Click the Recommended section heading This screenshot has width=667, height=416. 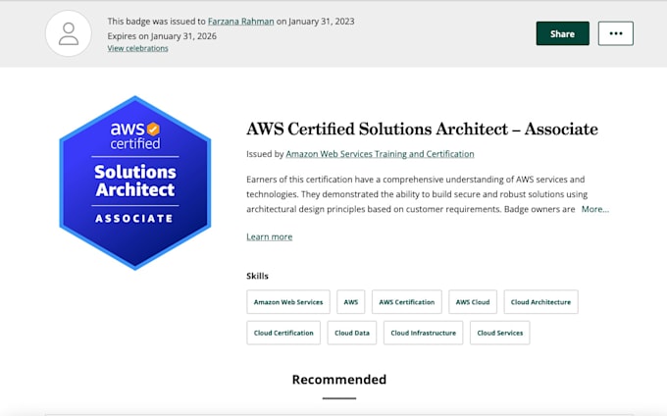pos(338,380)
